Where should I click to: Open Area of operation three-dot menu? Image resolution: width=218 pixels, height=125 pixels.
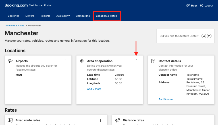(x=136, y=61)
